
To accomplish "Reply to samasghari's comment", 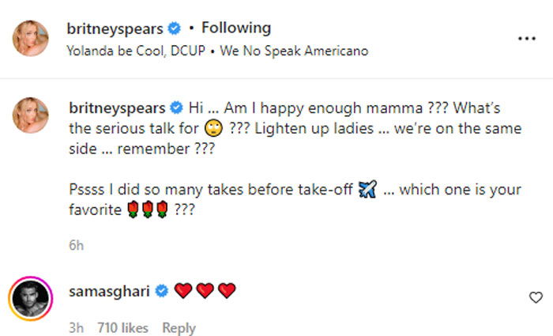I will 179,327.
